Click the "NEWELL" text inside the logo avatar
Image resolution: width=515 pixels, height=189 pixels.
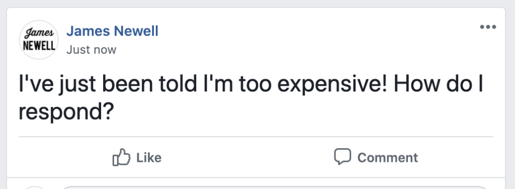[39, 46]
